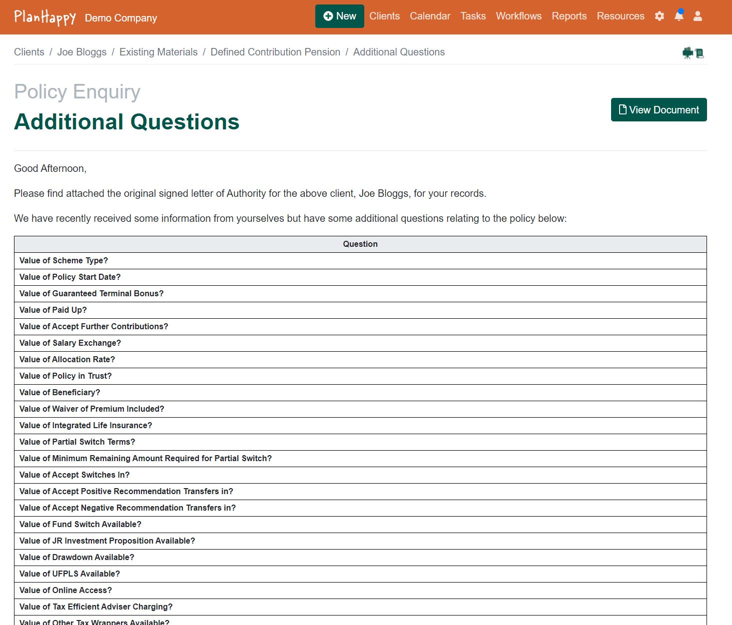The height and width of the screenshot is (625, 732).
Task: Go to the Calendar page
Action: (430, 16)
